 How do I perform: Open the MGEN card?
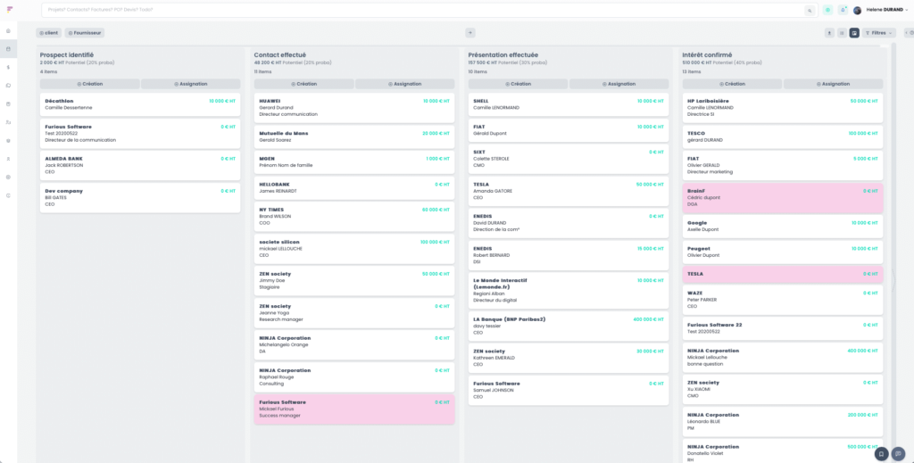coord(354,162)
